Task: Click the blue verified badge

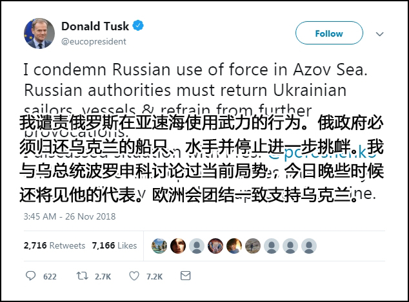Action: 139,26
